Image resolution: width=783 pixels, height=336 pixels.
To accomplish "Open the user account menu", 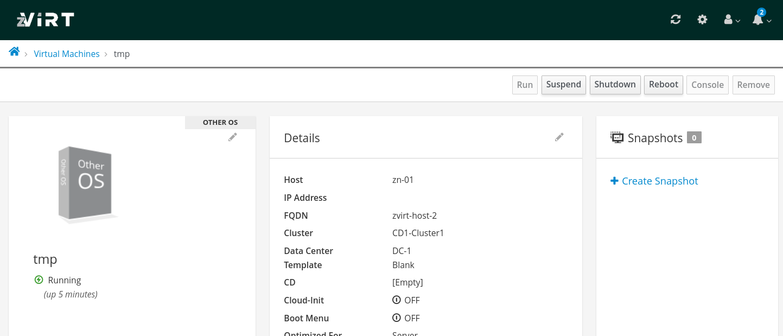I will click(x=732, y=20).
